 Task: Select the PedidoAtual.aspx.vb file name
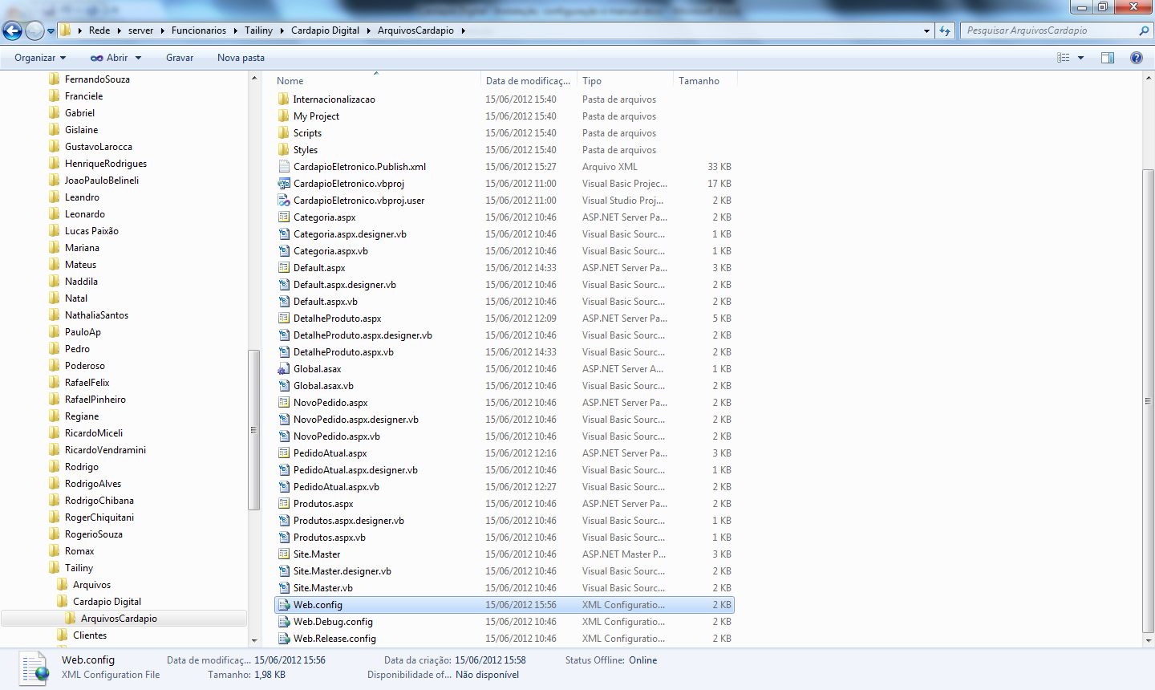pos(336,487)
